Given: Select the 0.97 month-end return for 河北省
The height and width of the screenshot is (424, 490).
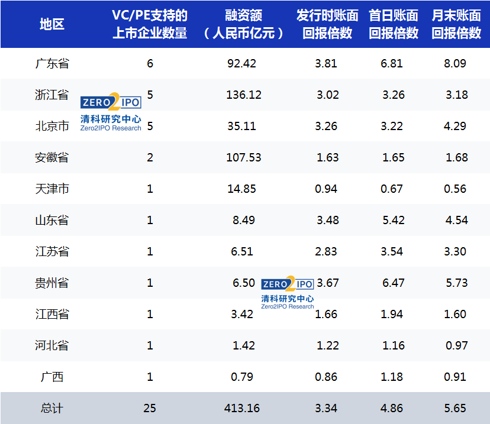Looking at the screenshot, I should click(x=457, y=345).
